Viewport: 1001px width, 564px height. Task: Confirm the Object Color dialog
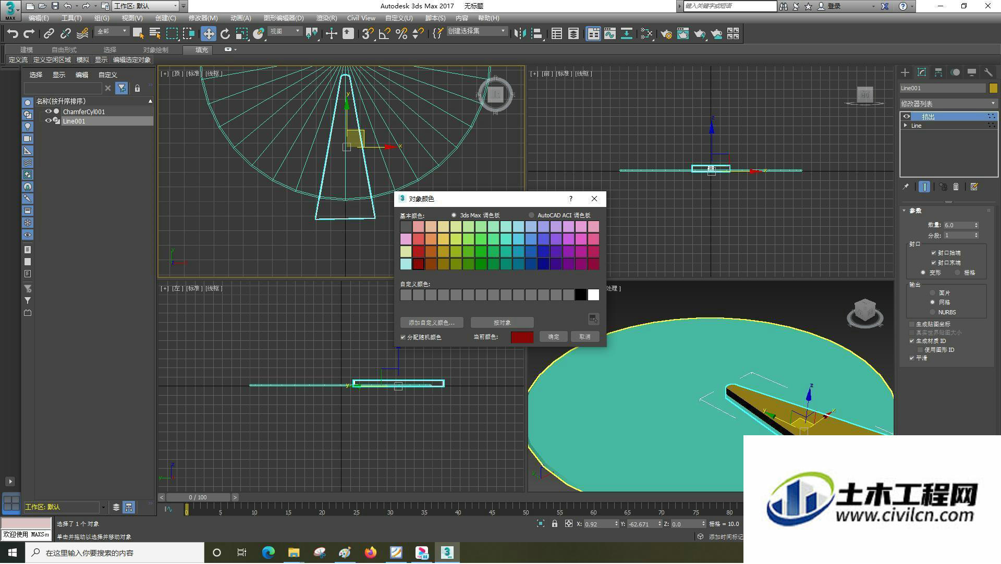point(554,337)
